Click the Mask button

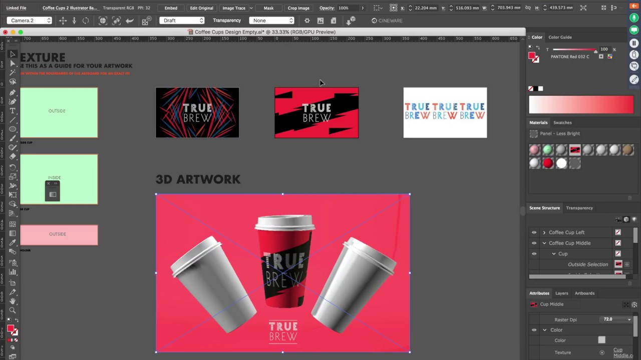[x=268, y=8]
